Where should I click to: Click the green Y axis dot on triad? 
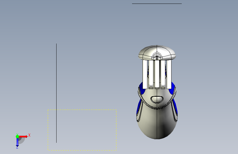17,136
